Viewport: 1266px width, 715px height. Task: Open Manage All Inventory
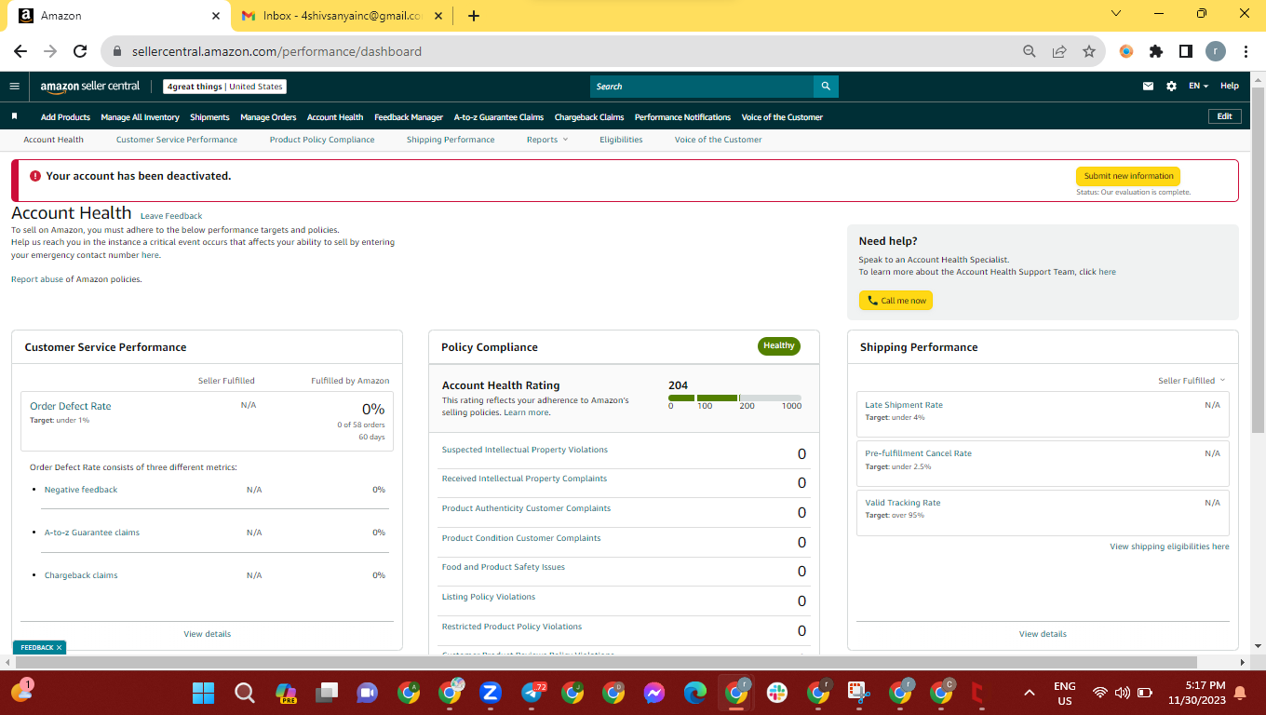tap(140, 117)
